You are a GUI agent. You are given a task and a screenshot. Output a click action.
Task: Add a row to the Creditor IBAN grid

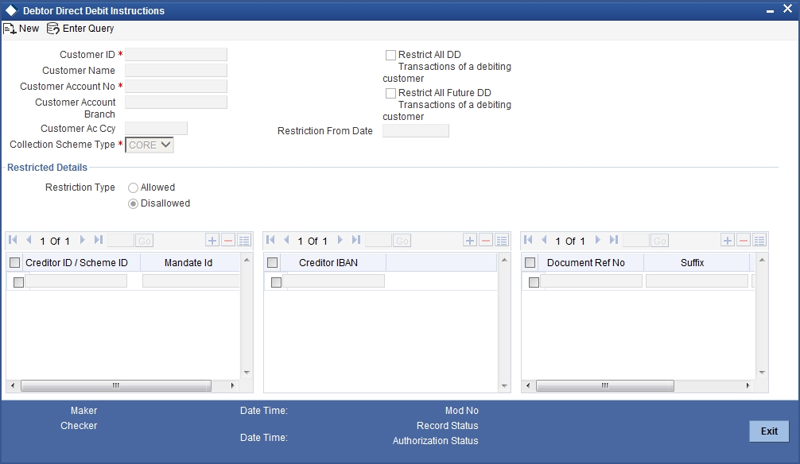coord(470,240)
